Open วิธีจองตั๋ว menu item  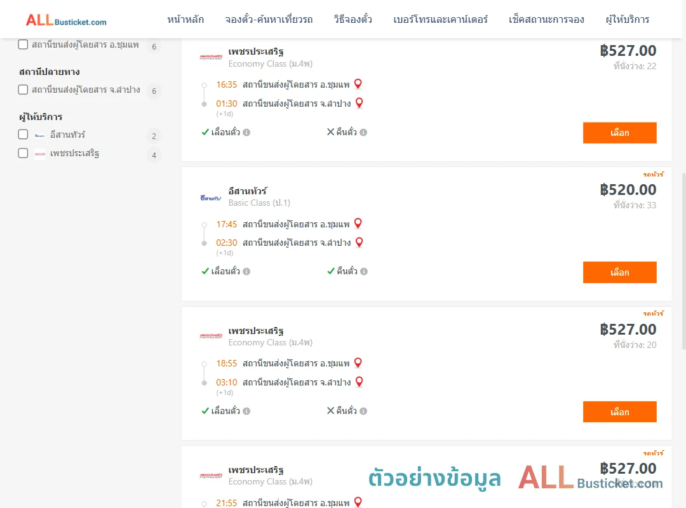(x=353, y=20)
